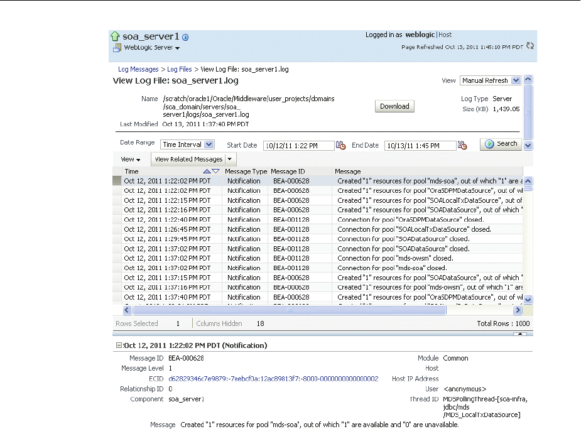This screenshot has width=581, height=429.
Task: Click the WebLogic Server icon beside the menu
Action: tap(117, 47)
